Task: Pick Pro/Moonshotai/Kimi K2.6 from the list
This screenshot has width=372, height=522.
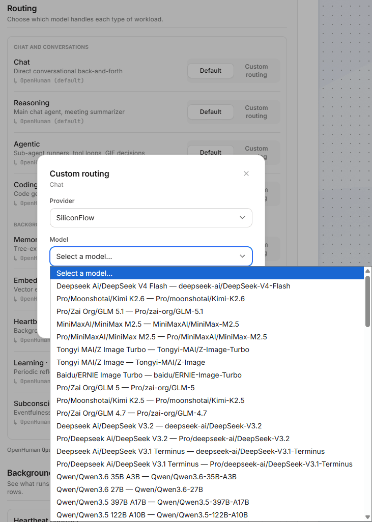Action: click(207, 299)
